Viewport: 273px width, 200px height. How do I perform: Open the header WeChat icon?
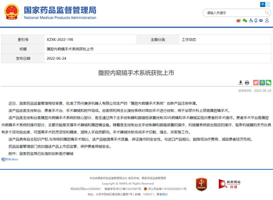pyautogui.click(x=245, y=20)
